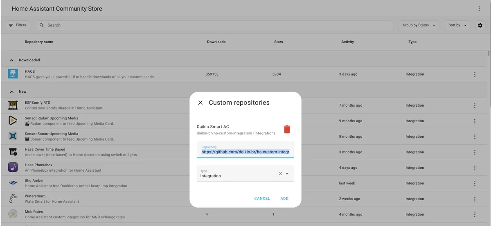Image resolution: width=491 pixels, height=226 pixels.
Task: Click the Daikin Smart AC repository title
Action: [213, 127]
